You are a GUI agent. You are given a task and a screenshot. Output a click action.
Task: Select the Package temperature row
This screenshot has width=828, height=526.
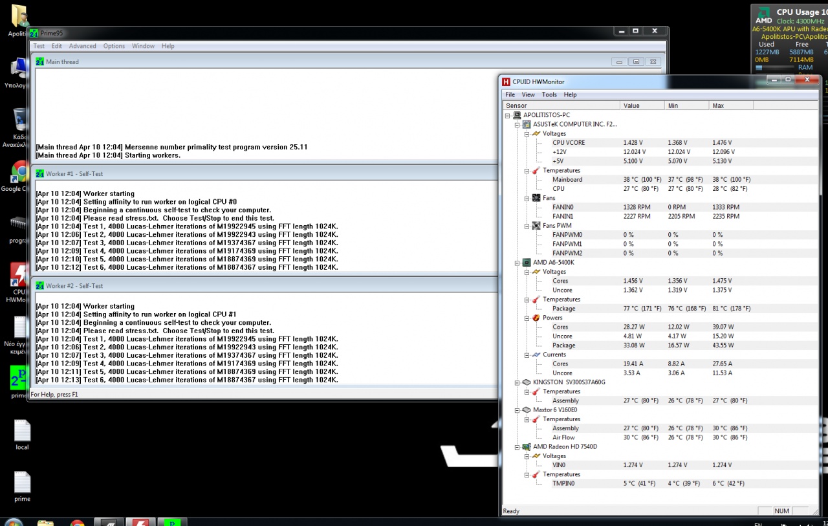pos(659,309)
